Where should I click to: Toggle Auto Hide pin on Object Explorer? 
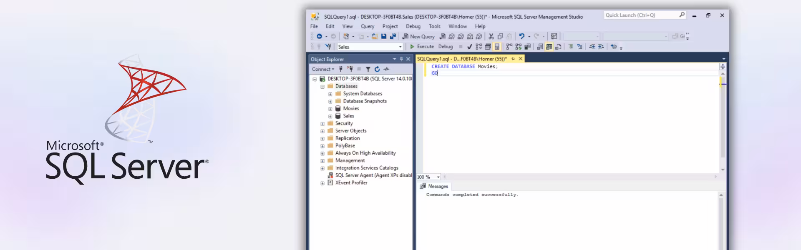[401, 59]
